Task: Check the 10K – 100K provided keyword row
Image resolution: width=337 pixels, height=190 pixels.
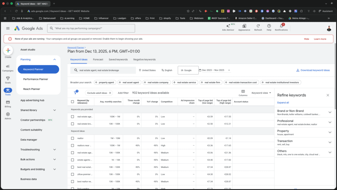Action: click(72, 124)
